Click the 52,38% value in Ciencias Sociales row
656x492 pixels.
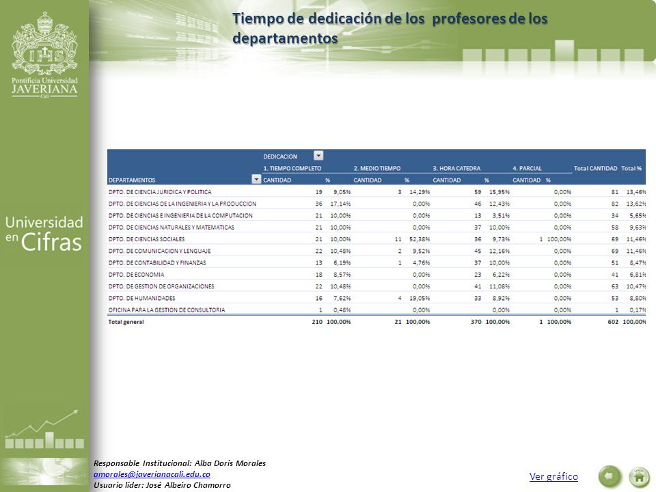click(x=420, y=239)
